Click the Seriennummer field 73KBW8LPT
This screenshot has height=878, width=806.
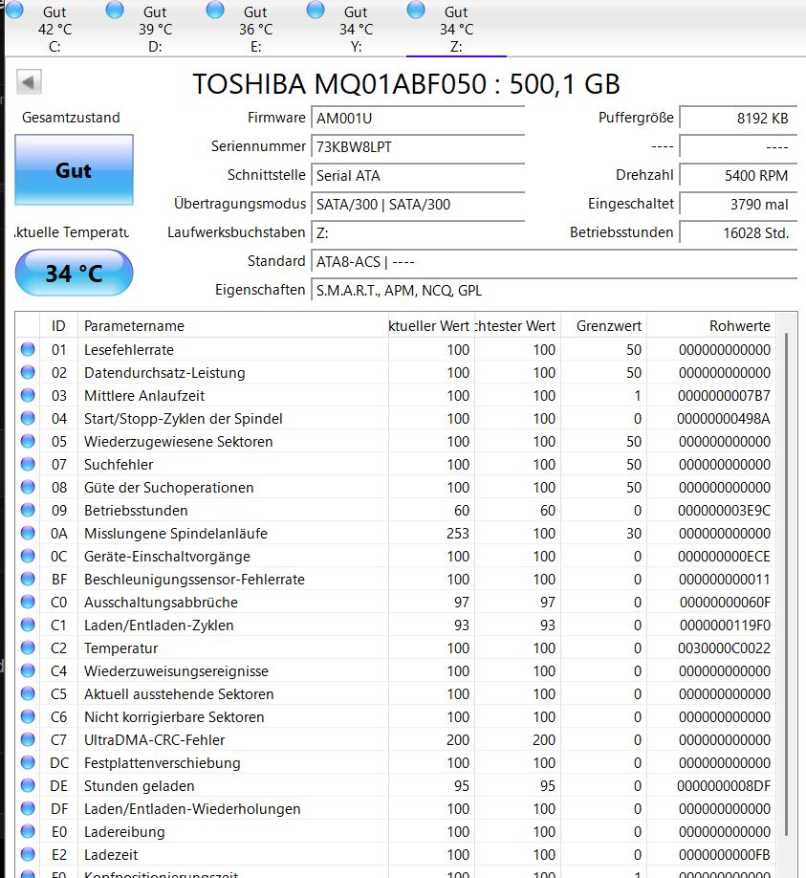point(418,146)
